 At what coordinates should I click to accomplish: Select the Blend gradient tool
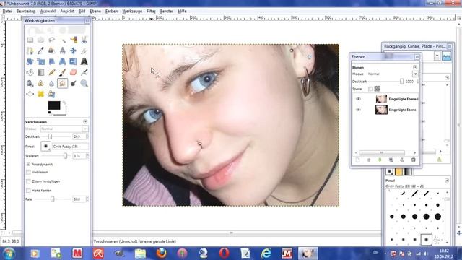pyautogui.click(x=40, y=72)
